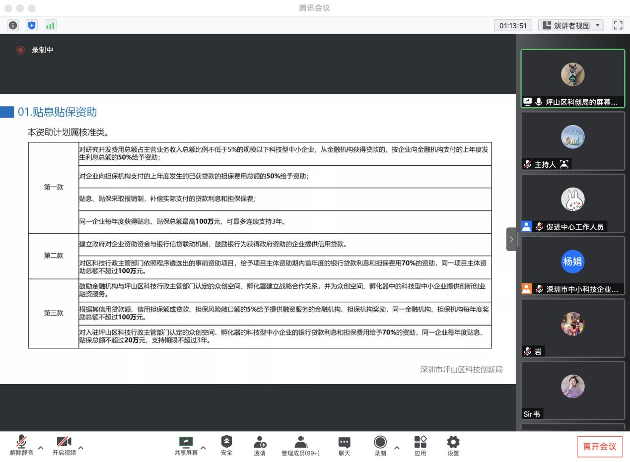Toggle the recording (录制) button

coord(380,446)
